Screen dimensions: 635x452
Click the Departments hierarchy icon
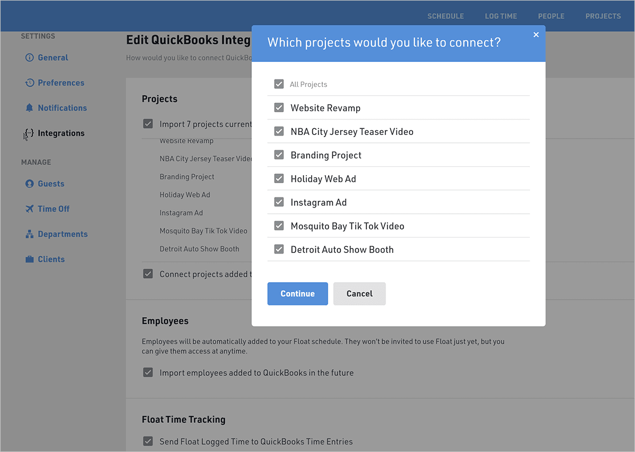(30, 234)
